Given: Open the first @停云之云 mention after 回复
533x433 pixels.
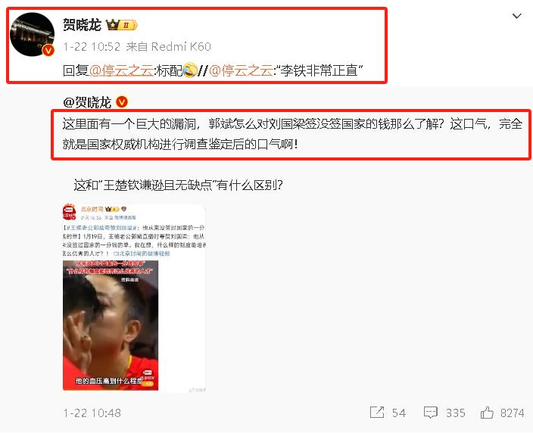Looking at the screenshot, I should 121,70.
